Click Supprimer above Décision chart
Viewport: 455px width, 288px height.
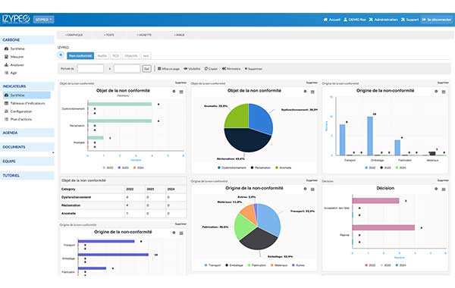coord(443,180)
